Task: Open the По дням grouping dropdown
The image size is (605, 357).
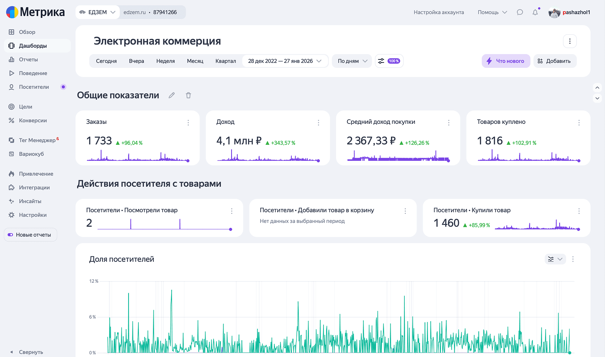Action: (x=352, y=61)
